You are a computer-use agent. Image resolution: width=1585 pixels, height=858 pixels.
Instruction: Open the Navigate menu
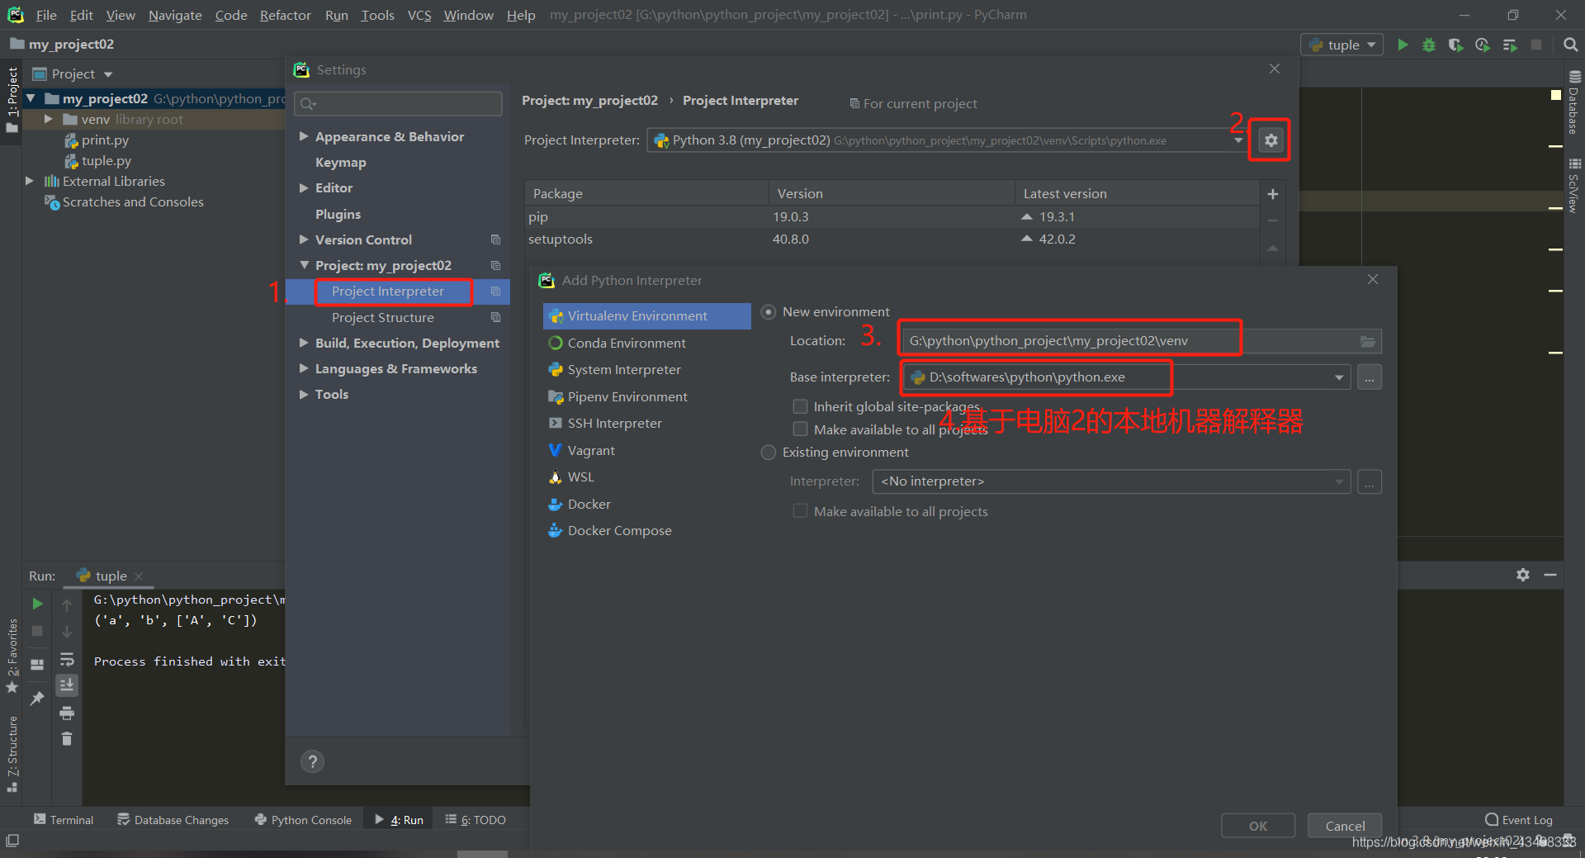tap(175, 15)
